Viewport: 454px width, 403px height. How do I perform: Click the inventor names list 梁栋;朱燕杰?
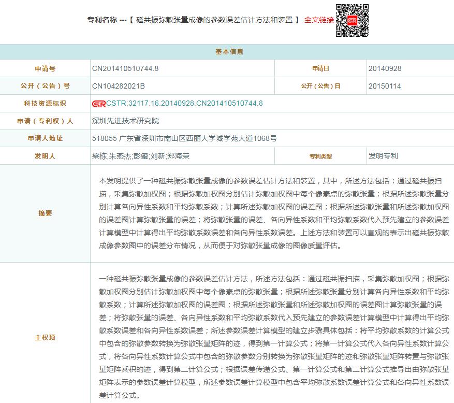(140, 156)
